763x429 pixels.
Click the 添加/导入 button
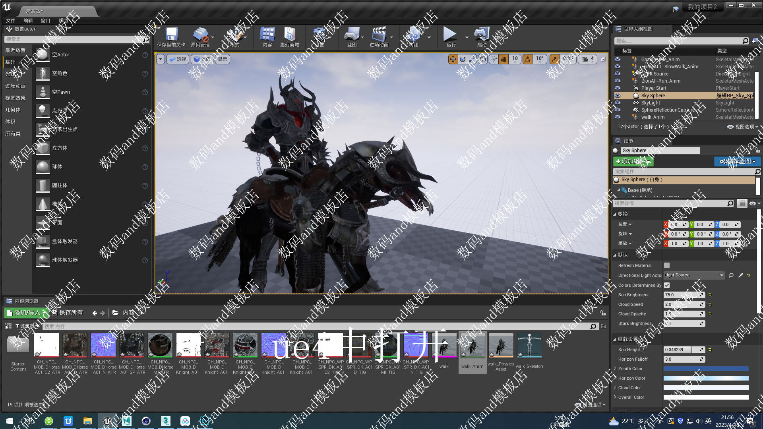(26, 313)
